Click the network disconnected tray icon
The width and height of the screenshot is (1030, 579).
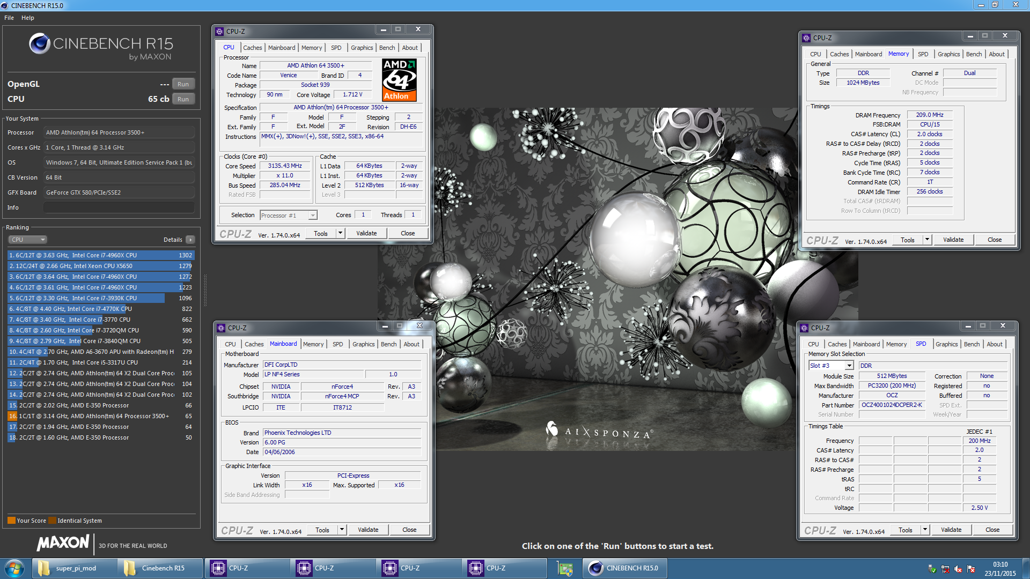(x=945, y=569)
